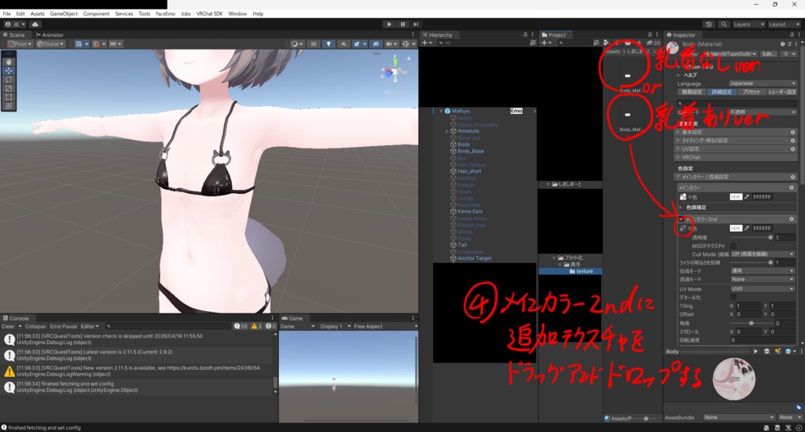Image resolution: width=805 pixels, height=432 pixels.
Task: Enable the デカール化 checkbox
Action: 733,298
